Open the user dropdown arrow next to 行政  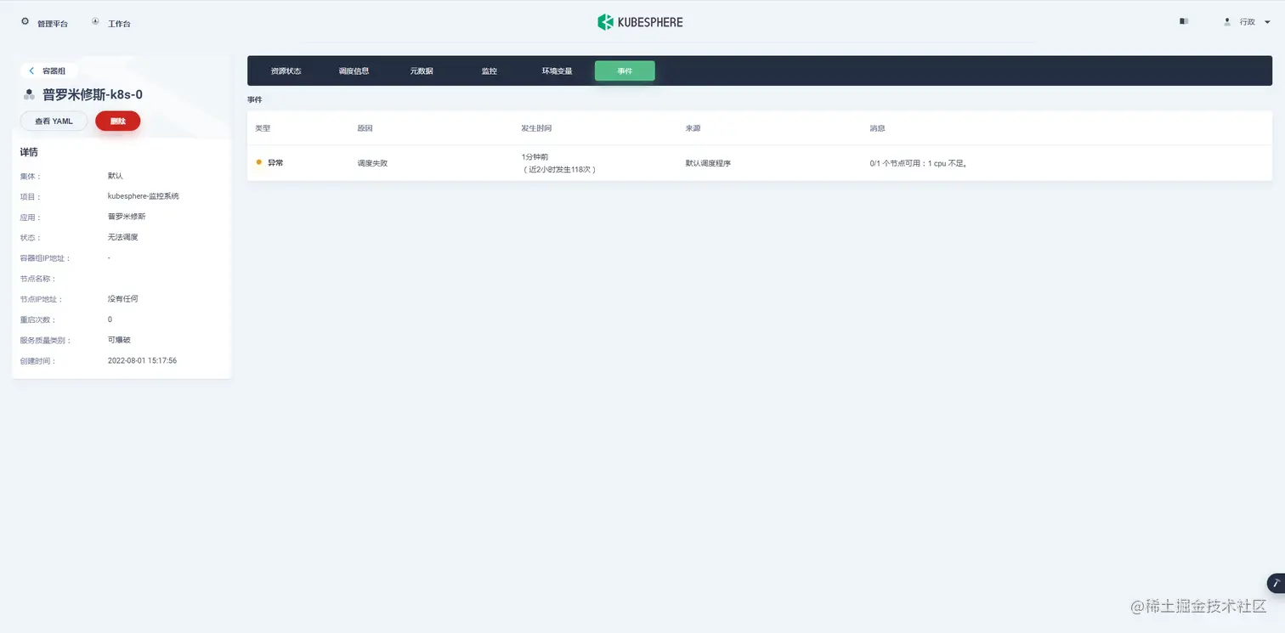pyautogui.click(x=1268, y=23)
